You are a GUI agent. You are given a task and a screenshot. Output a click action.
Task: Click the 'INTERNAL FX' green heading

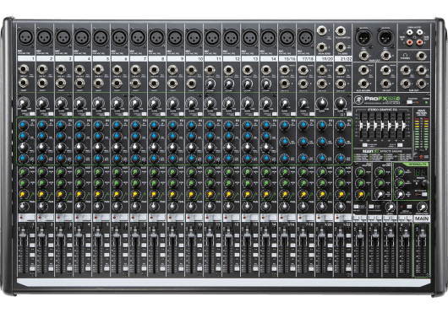pyautogui.click(x=418, y=165)
